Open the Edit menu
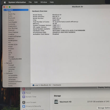 coord(36,2)
